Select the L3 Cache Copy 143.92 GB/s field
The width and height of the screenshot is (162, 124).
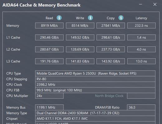(x=111, y=61)
